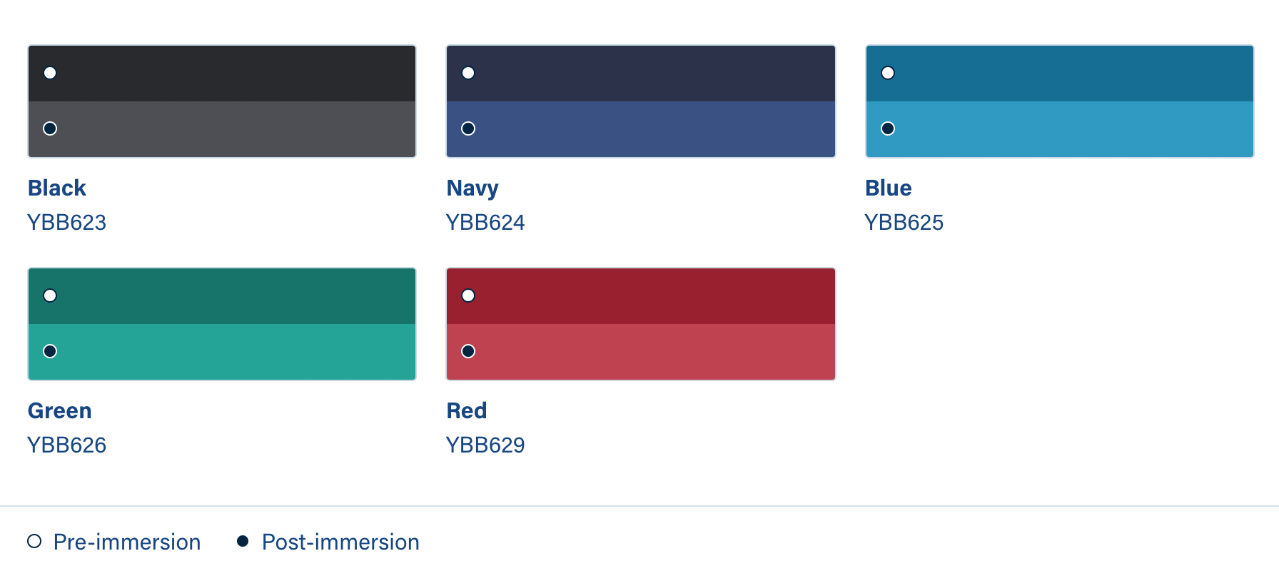Click the post-immersion dot on the Black swatch
This screenshot has height=571, width=1279.
tap(50, 128)
